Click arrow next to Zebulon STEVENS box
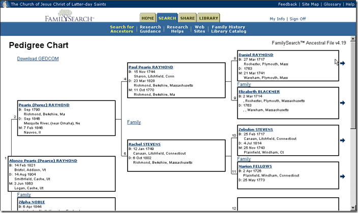The width and height of the screenshot is (358, 213). [x=343, y=138]
